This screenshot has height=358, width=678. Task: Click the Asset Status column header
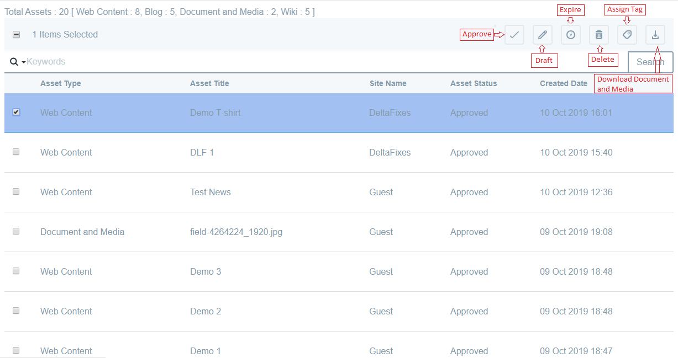coord(473,83)
